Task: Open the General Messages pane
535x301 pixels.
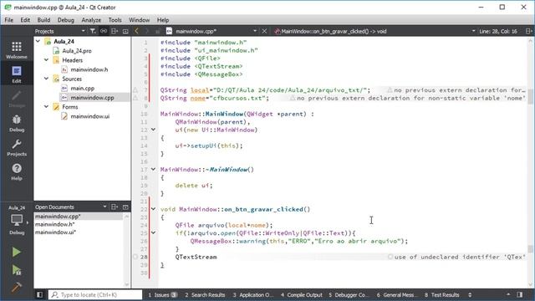Action: (397, 294)
